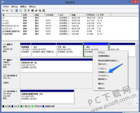The width and height of the screenshot is (140, 113).
Task: Open the 操作(A) menu
Action: coord(15,7)
